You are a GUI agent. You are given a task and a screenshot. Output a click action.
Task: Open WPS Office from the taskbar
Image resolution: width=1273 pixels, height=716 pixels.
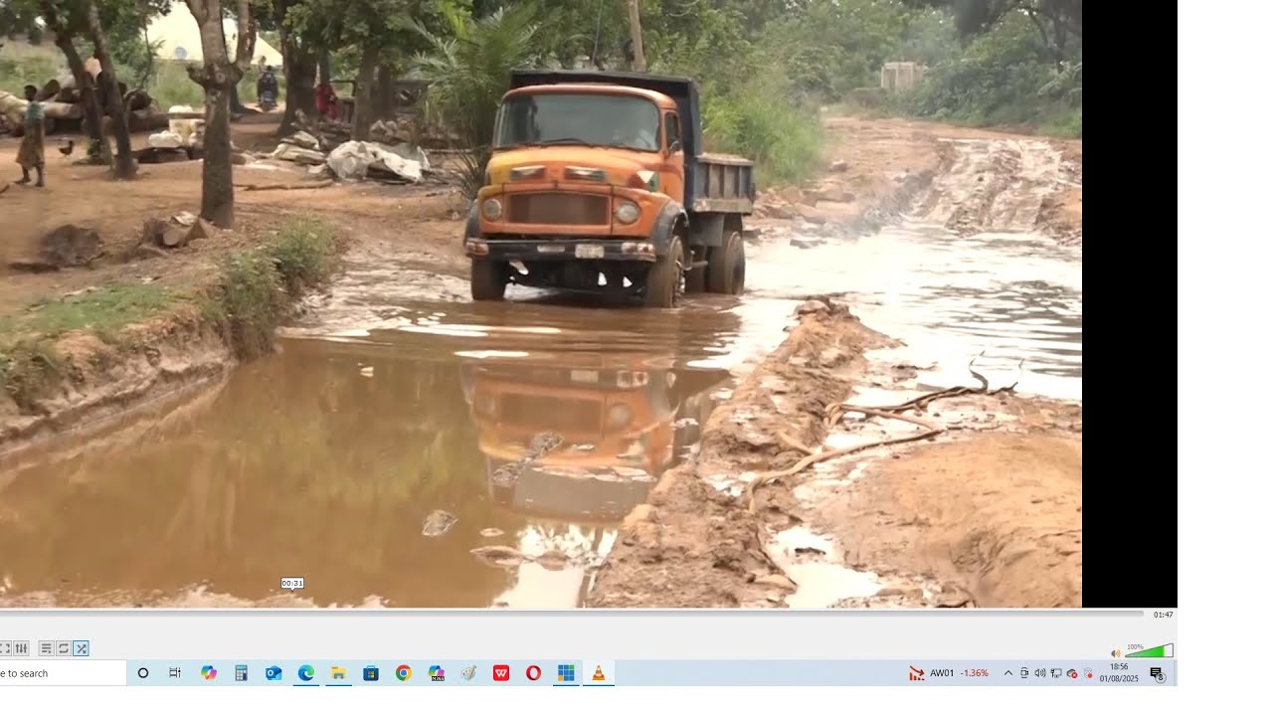[501, 673]
